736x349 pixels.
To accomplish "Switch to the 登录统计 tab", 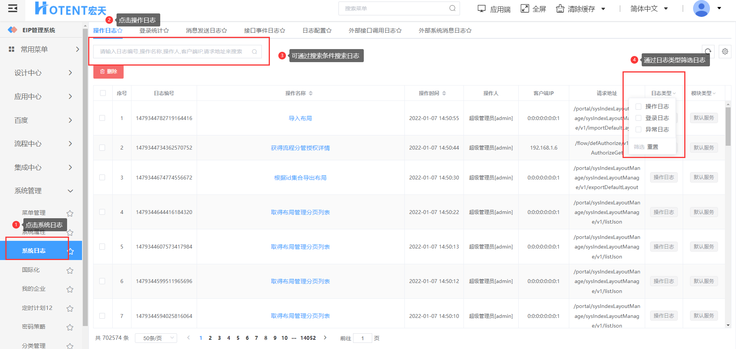I will coord(154,30).
